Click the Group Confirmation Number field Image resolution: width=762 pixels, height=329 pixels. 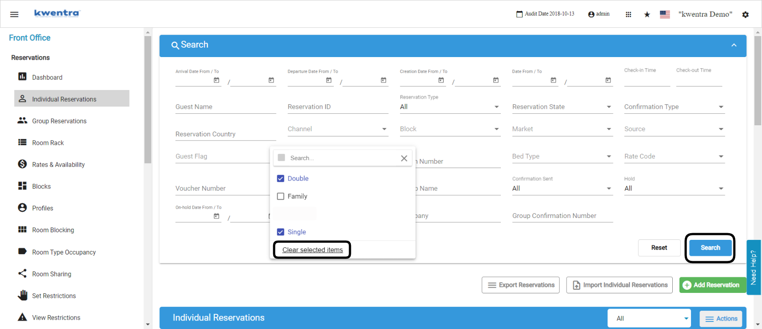[x=562, y=216]
